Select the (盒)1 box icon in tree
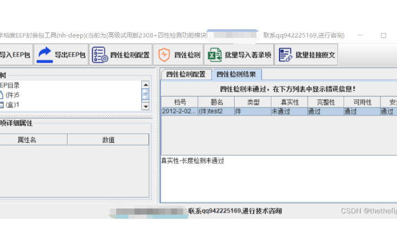This screenshot has width=397, height=248. pos(2,105)
